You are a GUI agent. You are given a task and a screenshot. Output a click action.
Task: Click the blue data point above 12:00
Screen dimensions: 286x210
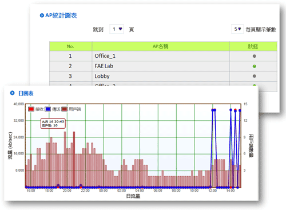[213, 110]
